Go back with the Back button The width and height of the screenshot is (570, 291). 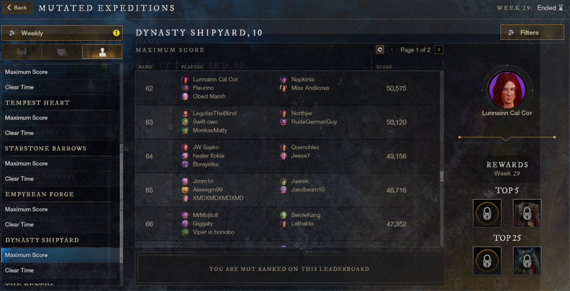coord(17,8)
